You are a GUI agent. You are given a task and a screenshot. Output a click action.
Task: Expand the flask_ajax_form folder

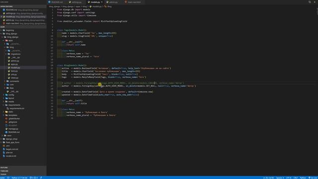[x=23, y=142]
